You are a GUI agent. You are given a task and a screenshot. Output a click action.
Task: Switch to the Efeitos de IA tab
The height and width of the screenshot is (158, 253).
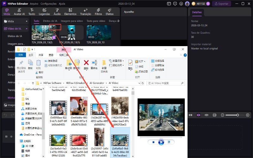(x=50, y=21)
